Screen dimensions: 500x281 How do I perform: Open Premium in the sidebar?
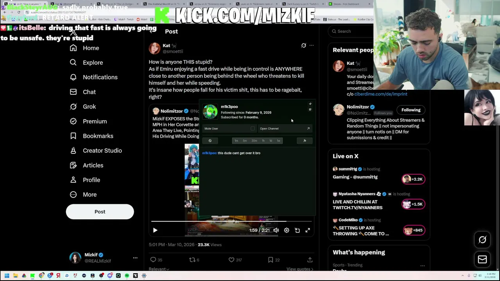pos(88,121)
